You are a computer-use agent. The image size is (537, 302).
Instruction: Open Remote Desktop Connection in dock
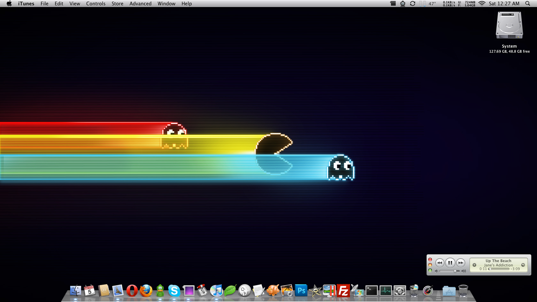pyautogui.click(x=357, y=291)
